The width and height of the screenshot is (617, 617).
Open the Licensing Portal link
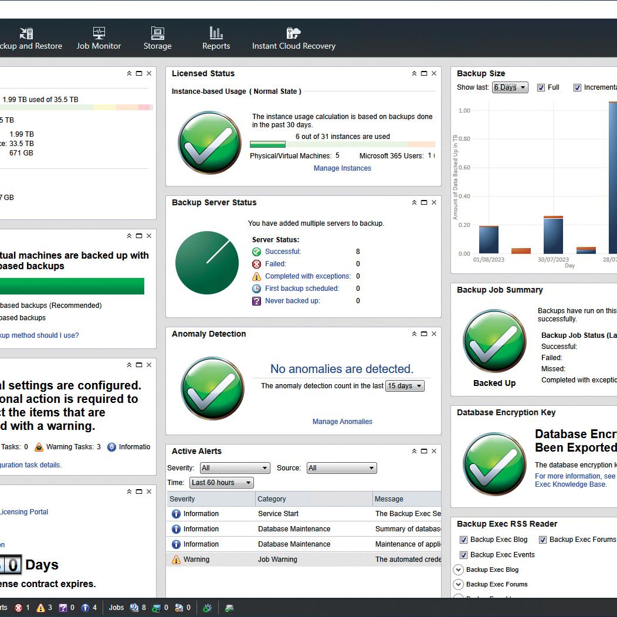(x=24, y=512)
